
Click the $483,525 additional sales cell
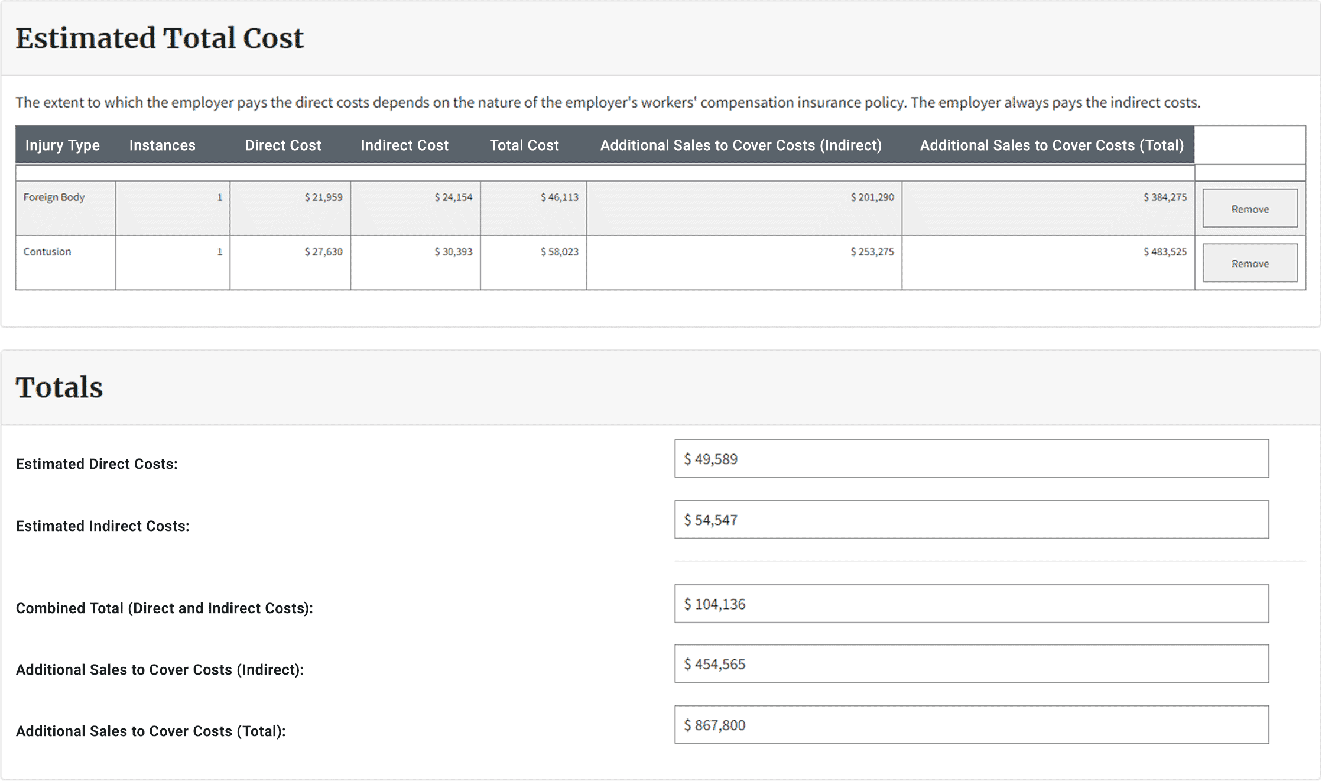pyautogui.click(x=1048, y=263)
